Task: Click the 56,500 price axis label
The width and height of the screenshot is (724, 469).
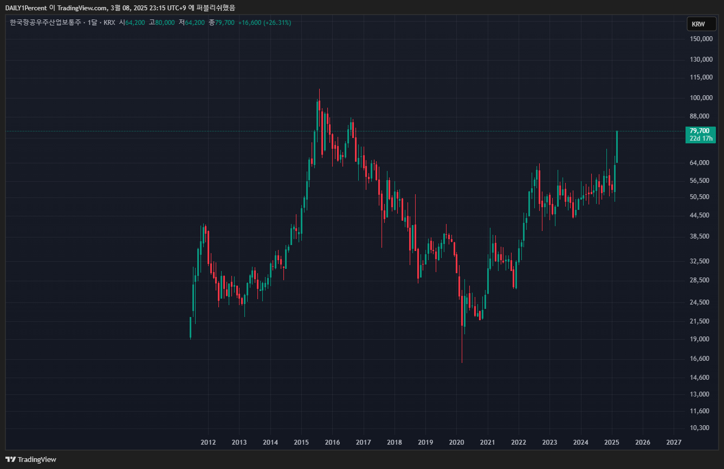Action: [x=699, y=181]
